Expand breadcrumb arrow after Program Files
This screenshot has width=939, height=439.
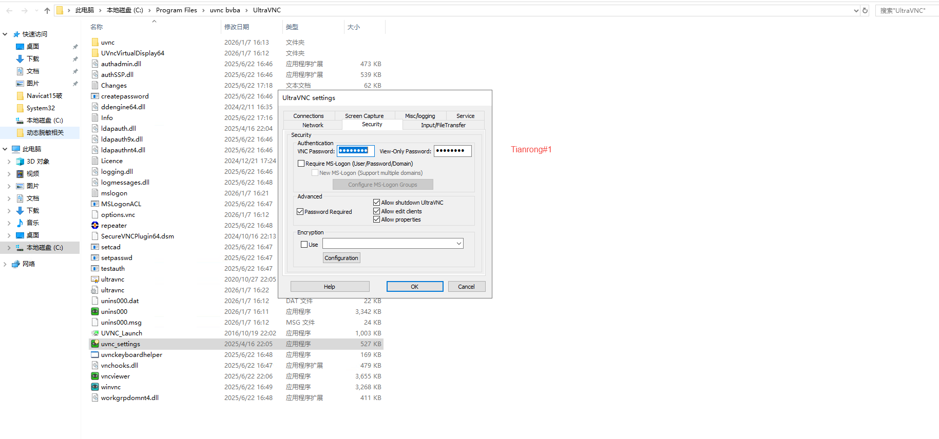[x=204, y=10]
